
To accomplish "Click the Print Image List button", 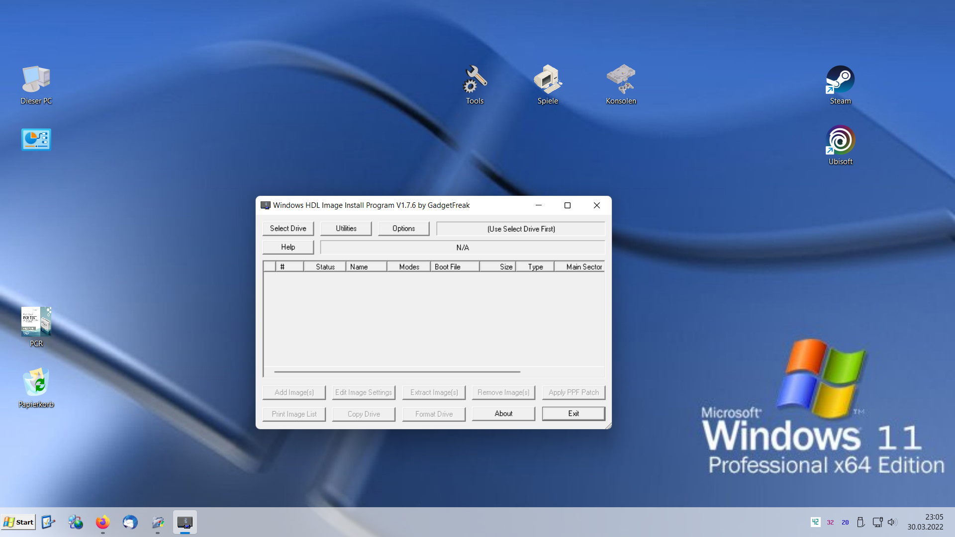I will [x=294, y=414].
